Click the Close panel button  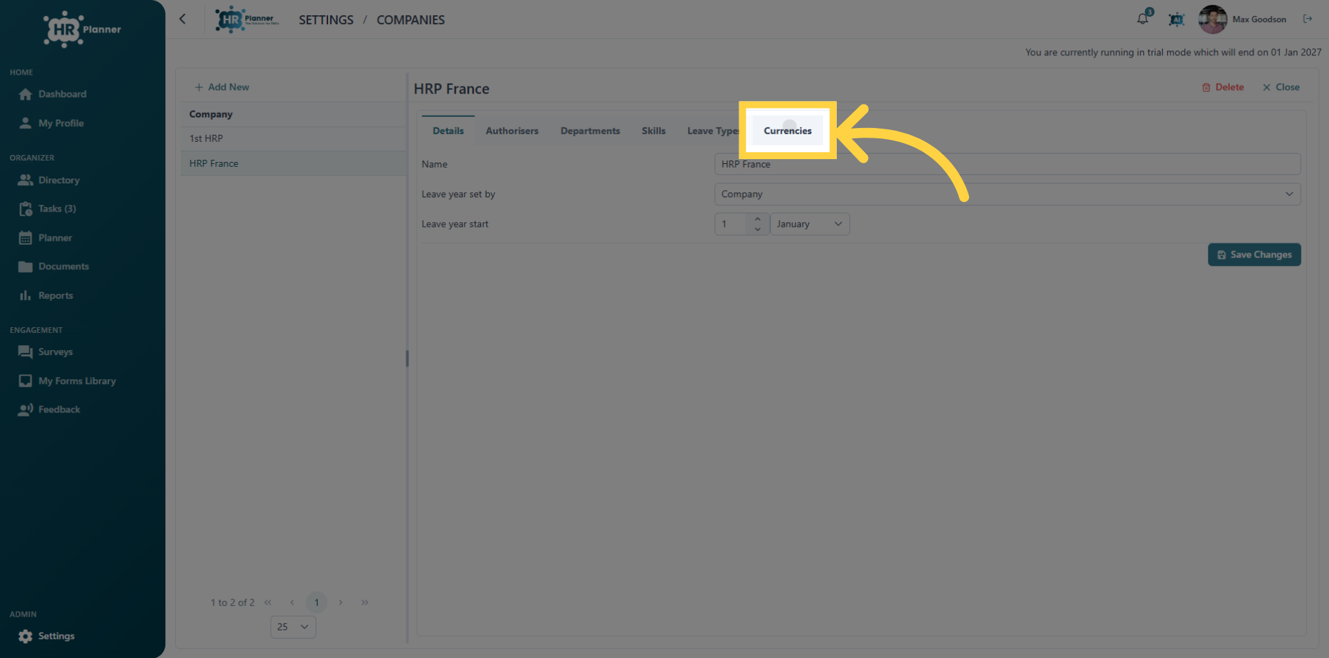(1281, 87)
